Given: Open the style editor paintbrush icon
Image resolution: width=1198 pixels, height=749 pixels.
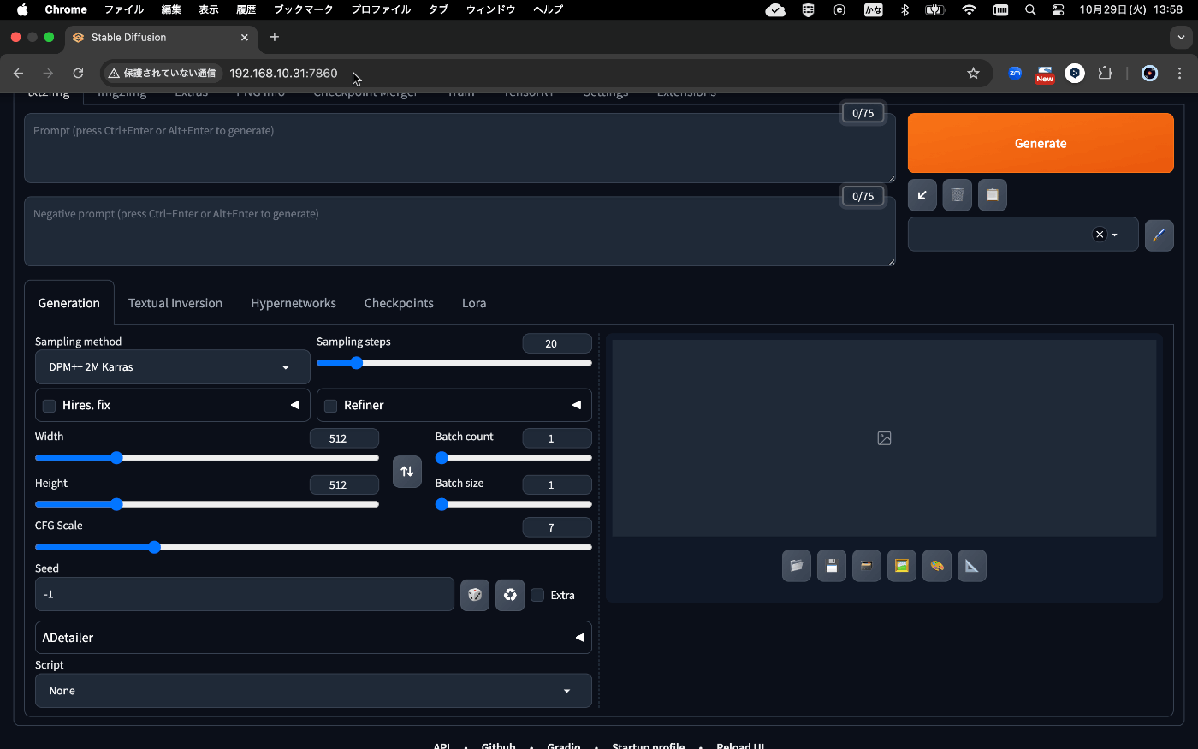Looking at the screenshot, I should [1159, 235].
